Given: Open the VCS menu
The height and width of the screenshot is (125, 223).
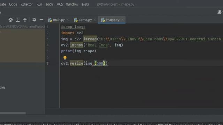Looking at the screenshot, I should click(60, 4).
